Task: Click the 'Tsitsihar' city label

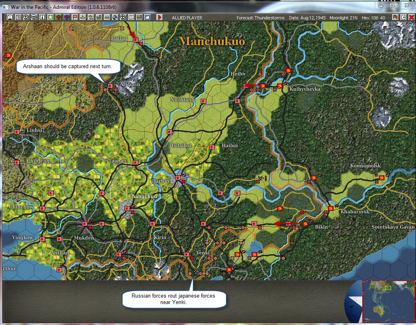Action: coord(181,146)
